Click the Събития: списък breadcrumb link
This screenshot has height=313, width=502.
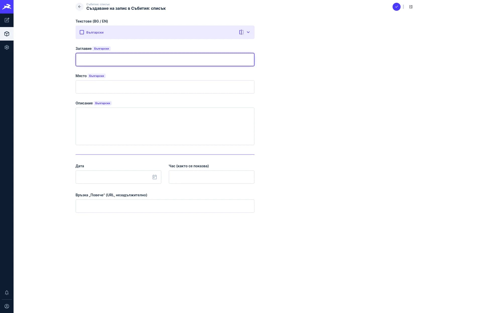click(x=98, y=4)
